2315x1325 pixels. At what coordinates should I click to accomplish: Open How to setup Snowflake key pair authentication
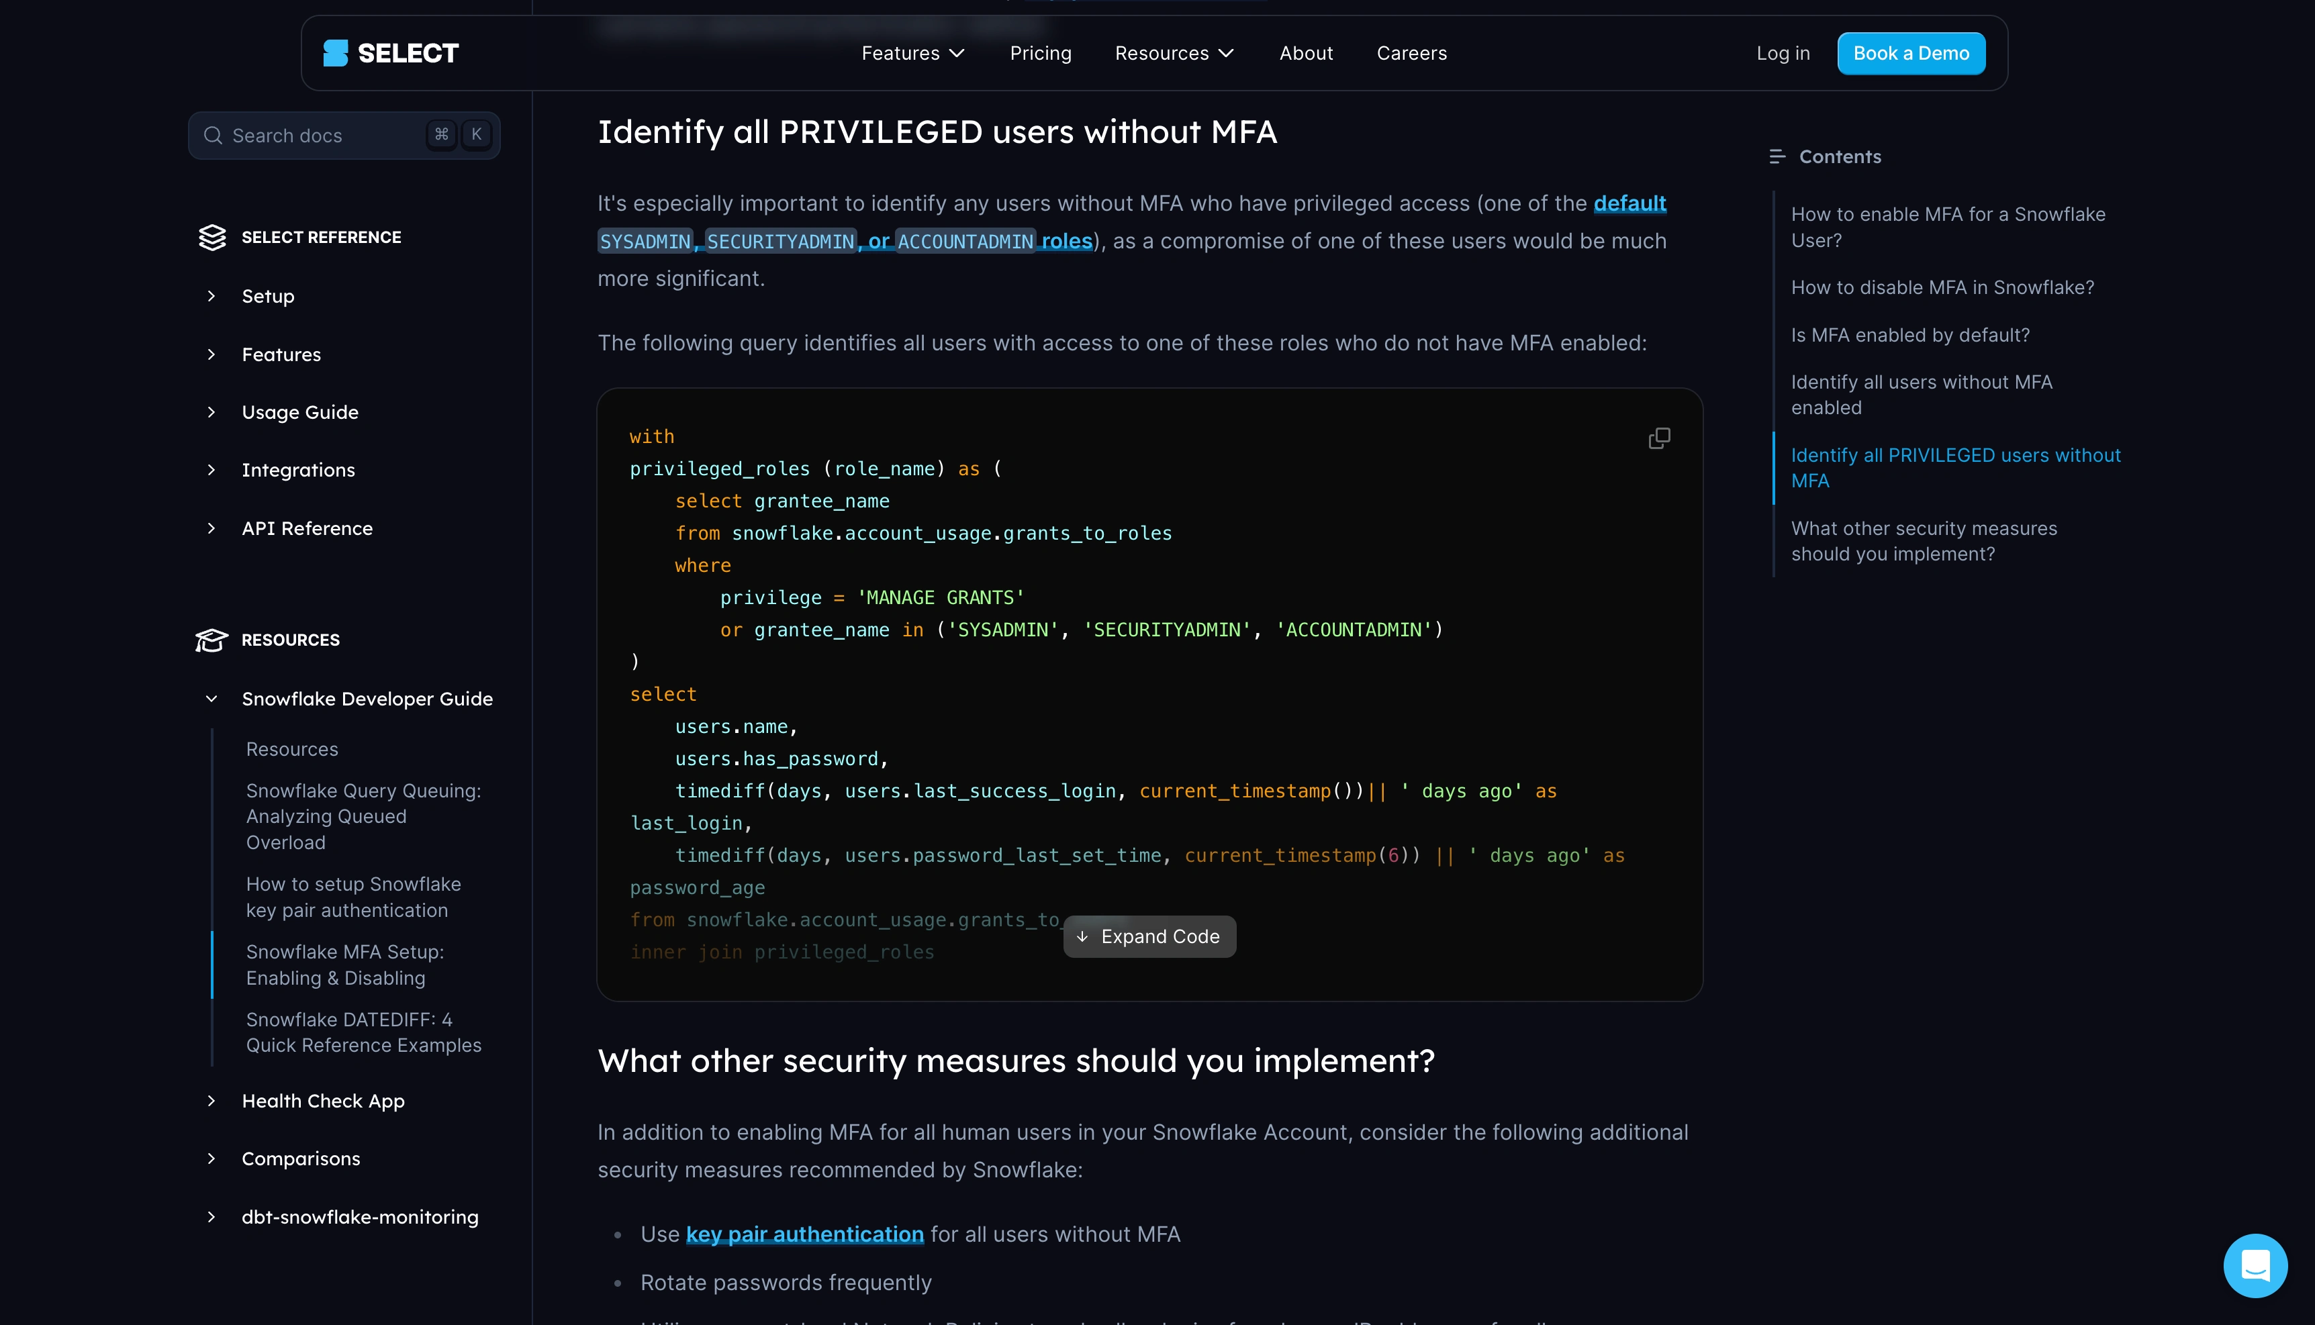(x=353, y=896)
